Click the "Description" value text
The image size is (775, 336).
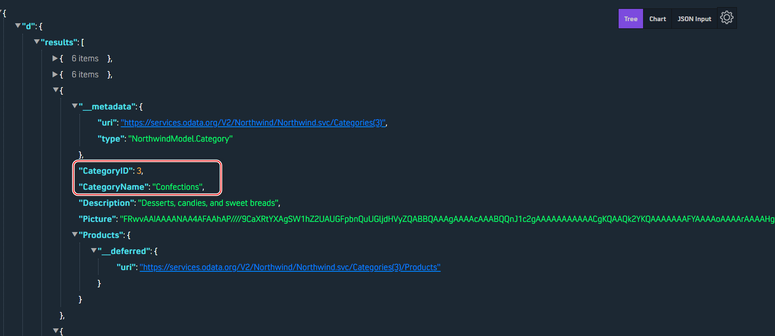click(x=208, y=203)
